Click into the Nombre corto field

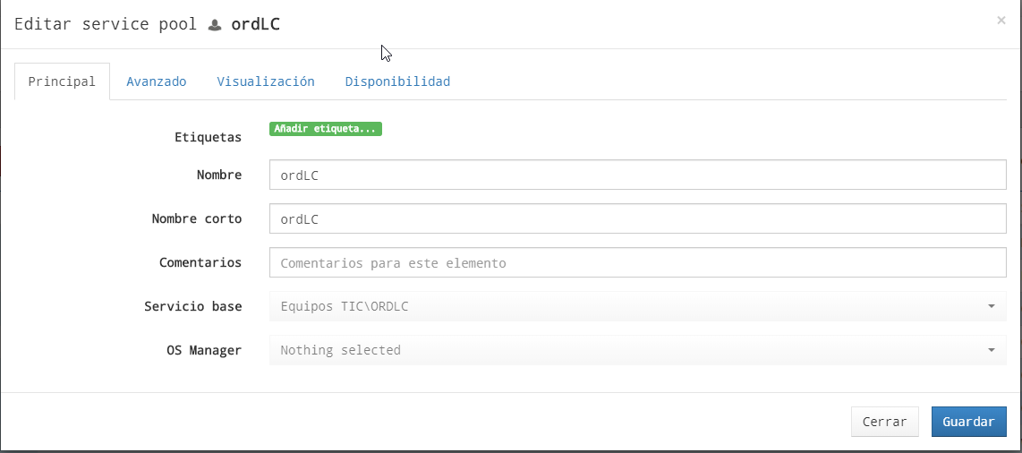pyautogui.click(x=637, y=219)
